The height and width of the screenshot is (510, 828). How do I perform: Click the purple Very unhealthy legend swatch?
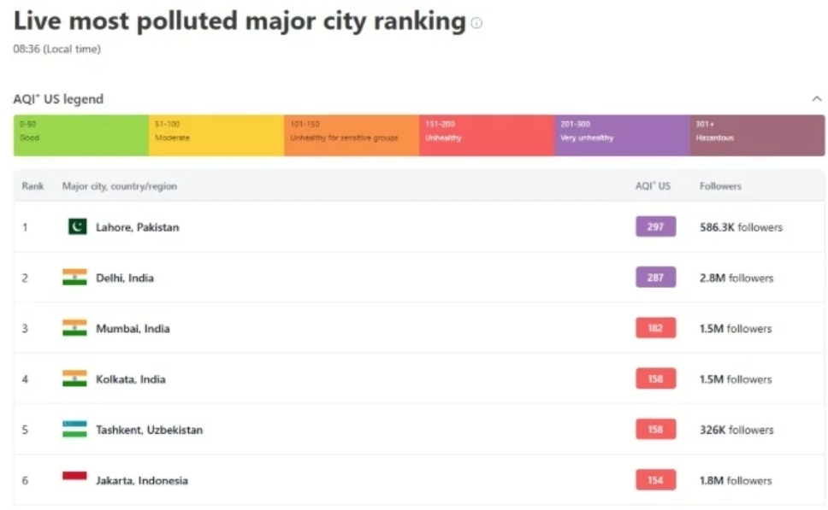[622, 136]
